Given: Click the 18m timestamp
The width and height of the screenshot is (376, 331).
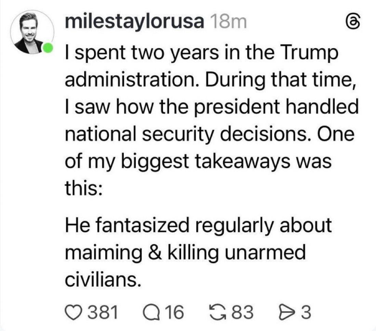Looking at the screenshot, I should pyautogui.click(x=227, y=23).
